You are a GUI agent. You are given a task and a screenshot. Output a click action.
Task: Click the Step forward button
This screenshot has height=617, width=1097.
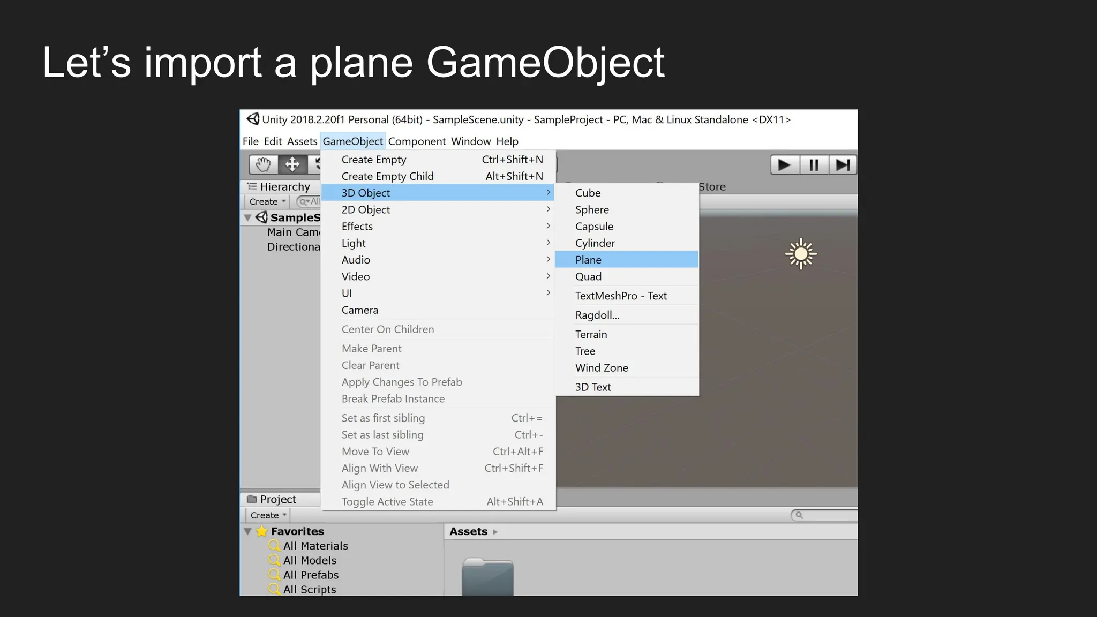(x=843, y=165)
